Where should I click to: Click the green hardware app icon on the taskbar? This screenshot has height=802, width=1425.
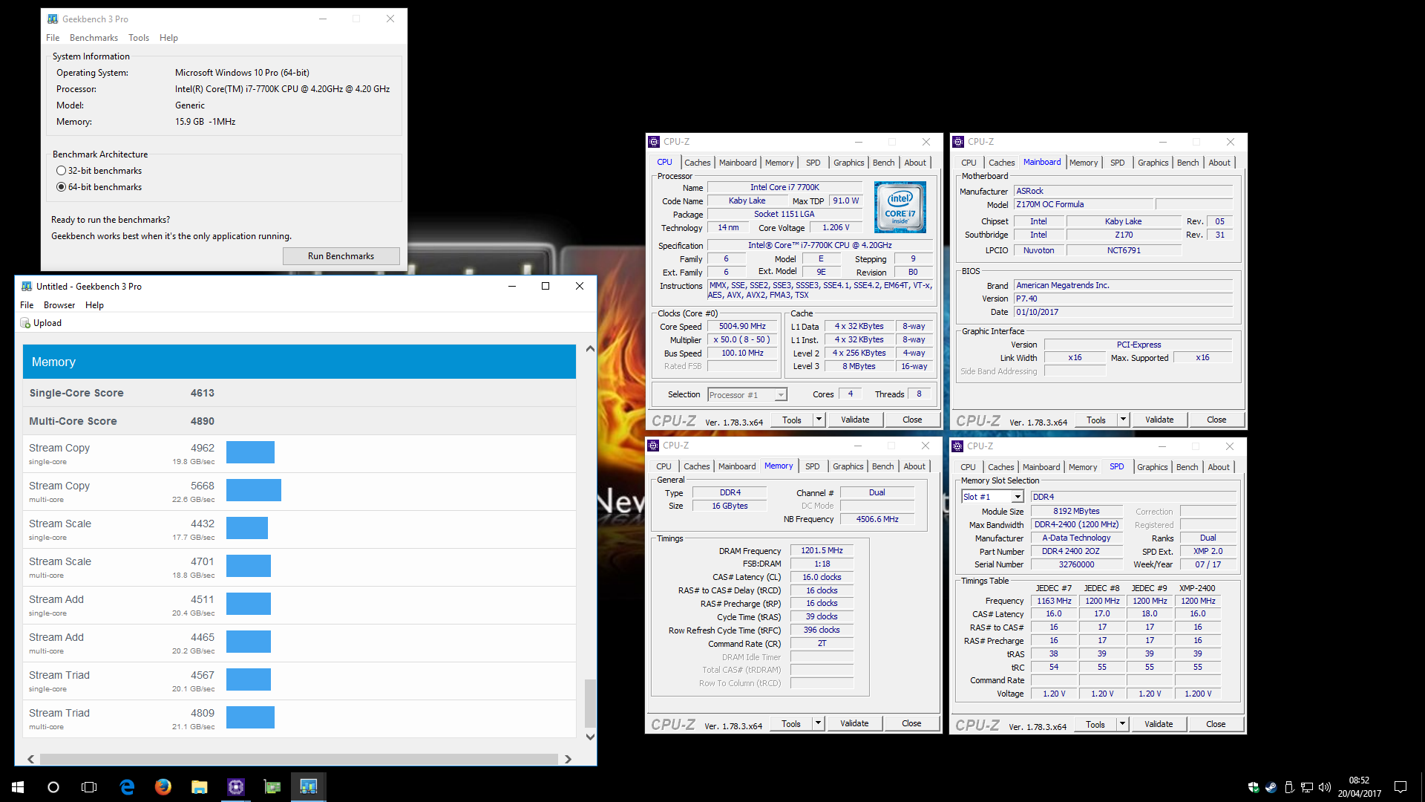click(x=272, y=787)
